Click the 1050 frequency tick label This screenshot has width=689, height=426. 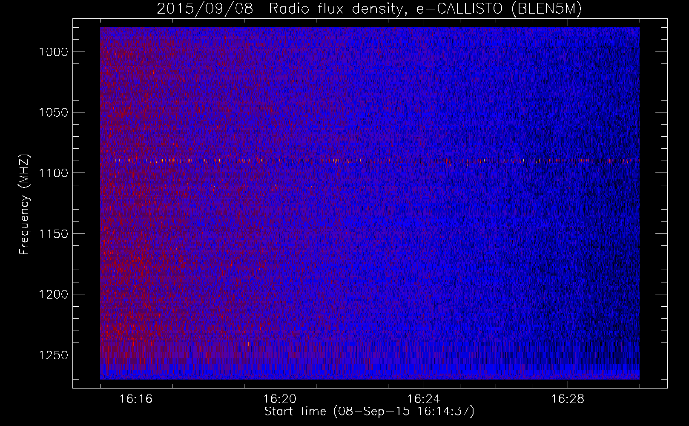pyautogui.click(x=54, y=112)
